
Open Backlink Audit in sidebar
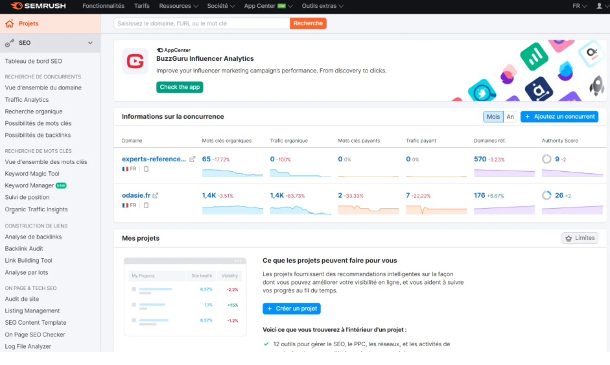pos(24,249)
